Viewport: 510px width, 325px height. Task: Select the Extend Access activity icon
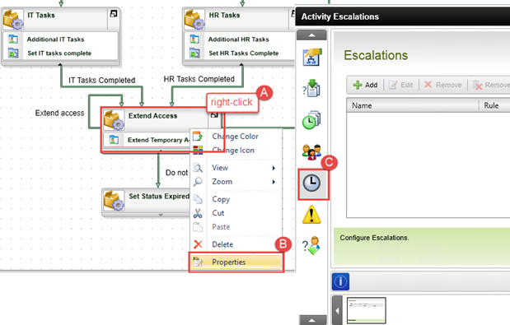coord(114,120)
